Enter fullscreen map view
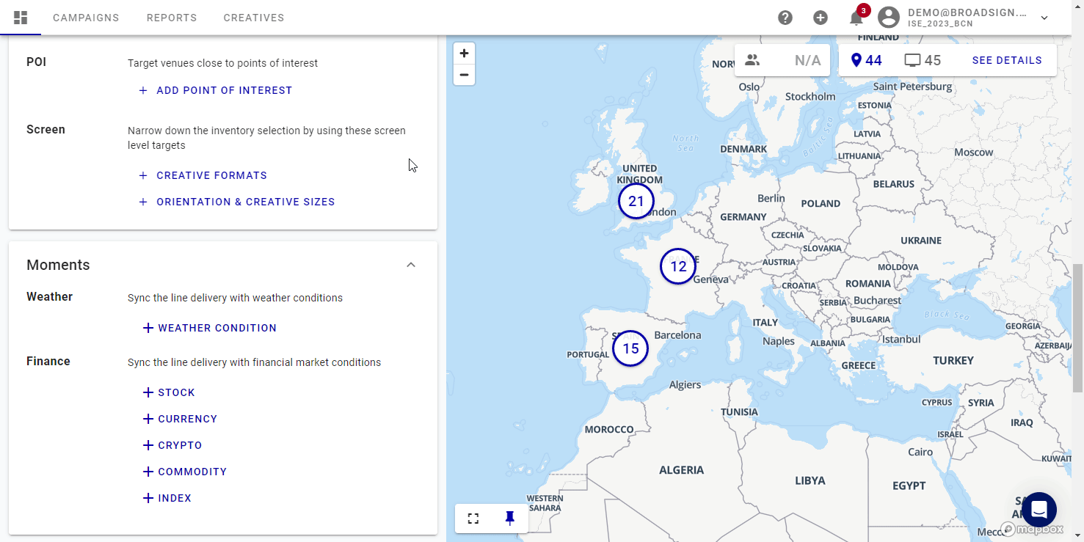Image resolution: width=1084 pixels, height=542 pixels. pos(473,519)
